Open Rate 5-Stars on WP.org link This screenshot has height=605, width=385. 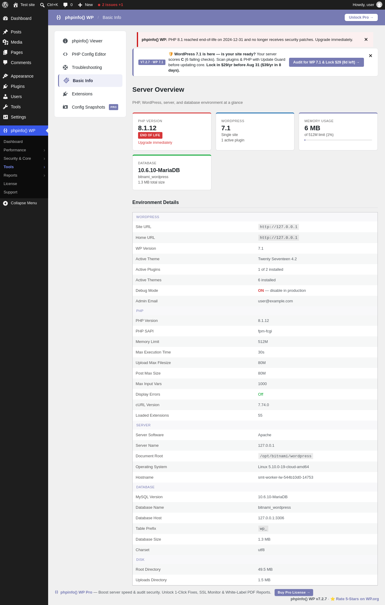357,599
